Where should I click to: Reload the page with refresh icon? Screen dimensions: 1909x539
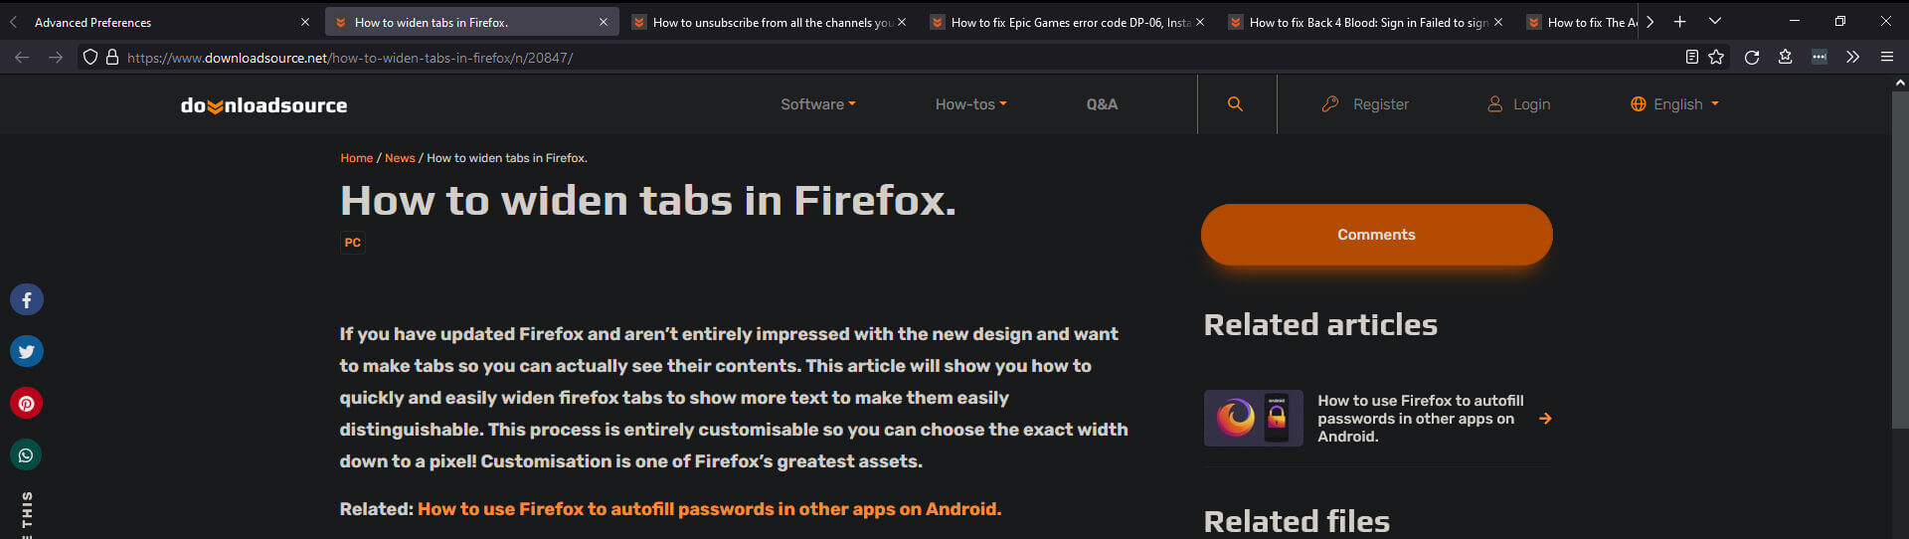(x=1752, y=58)
